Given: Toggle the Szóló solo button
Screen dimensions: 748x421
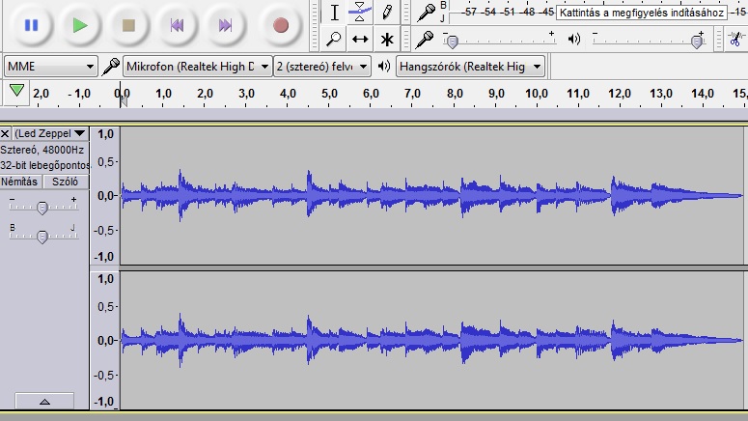Looking at the screenshot, I should [x=65, y=182].
